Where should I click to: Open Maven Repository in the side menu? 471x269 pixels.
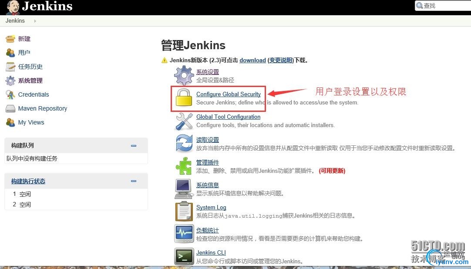(43, 108)
